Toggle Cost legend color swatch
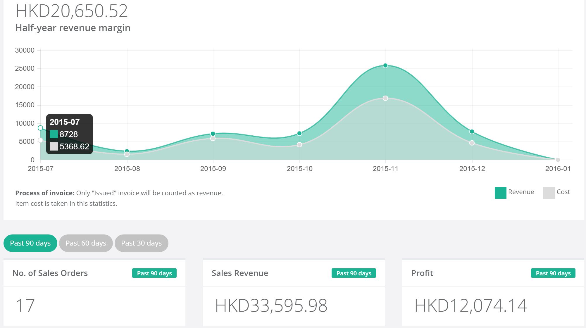The image size is (586, 328). (549, 193)
